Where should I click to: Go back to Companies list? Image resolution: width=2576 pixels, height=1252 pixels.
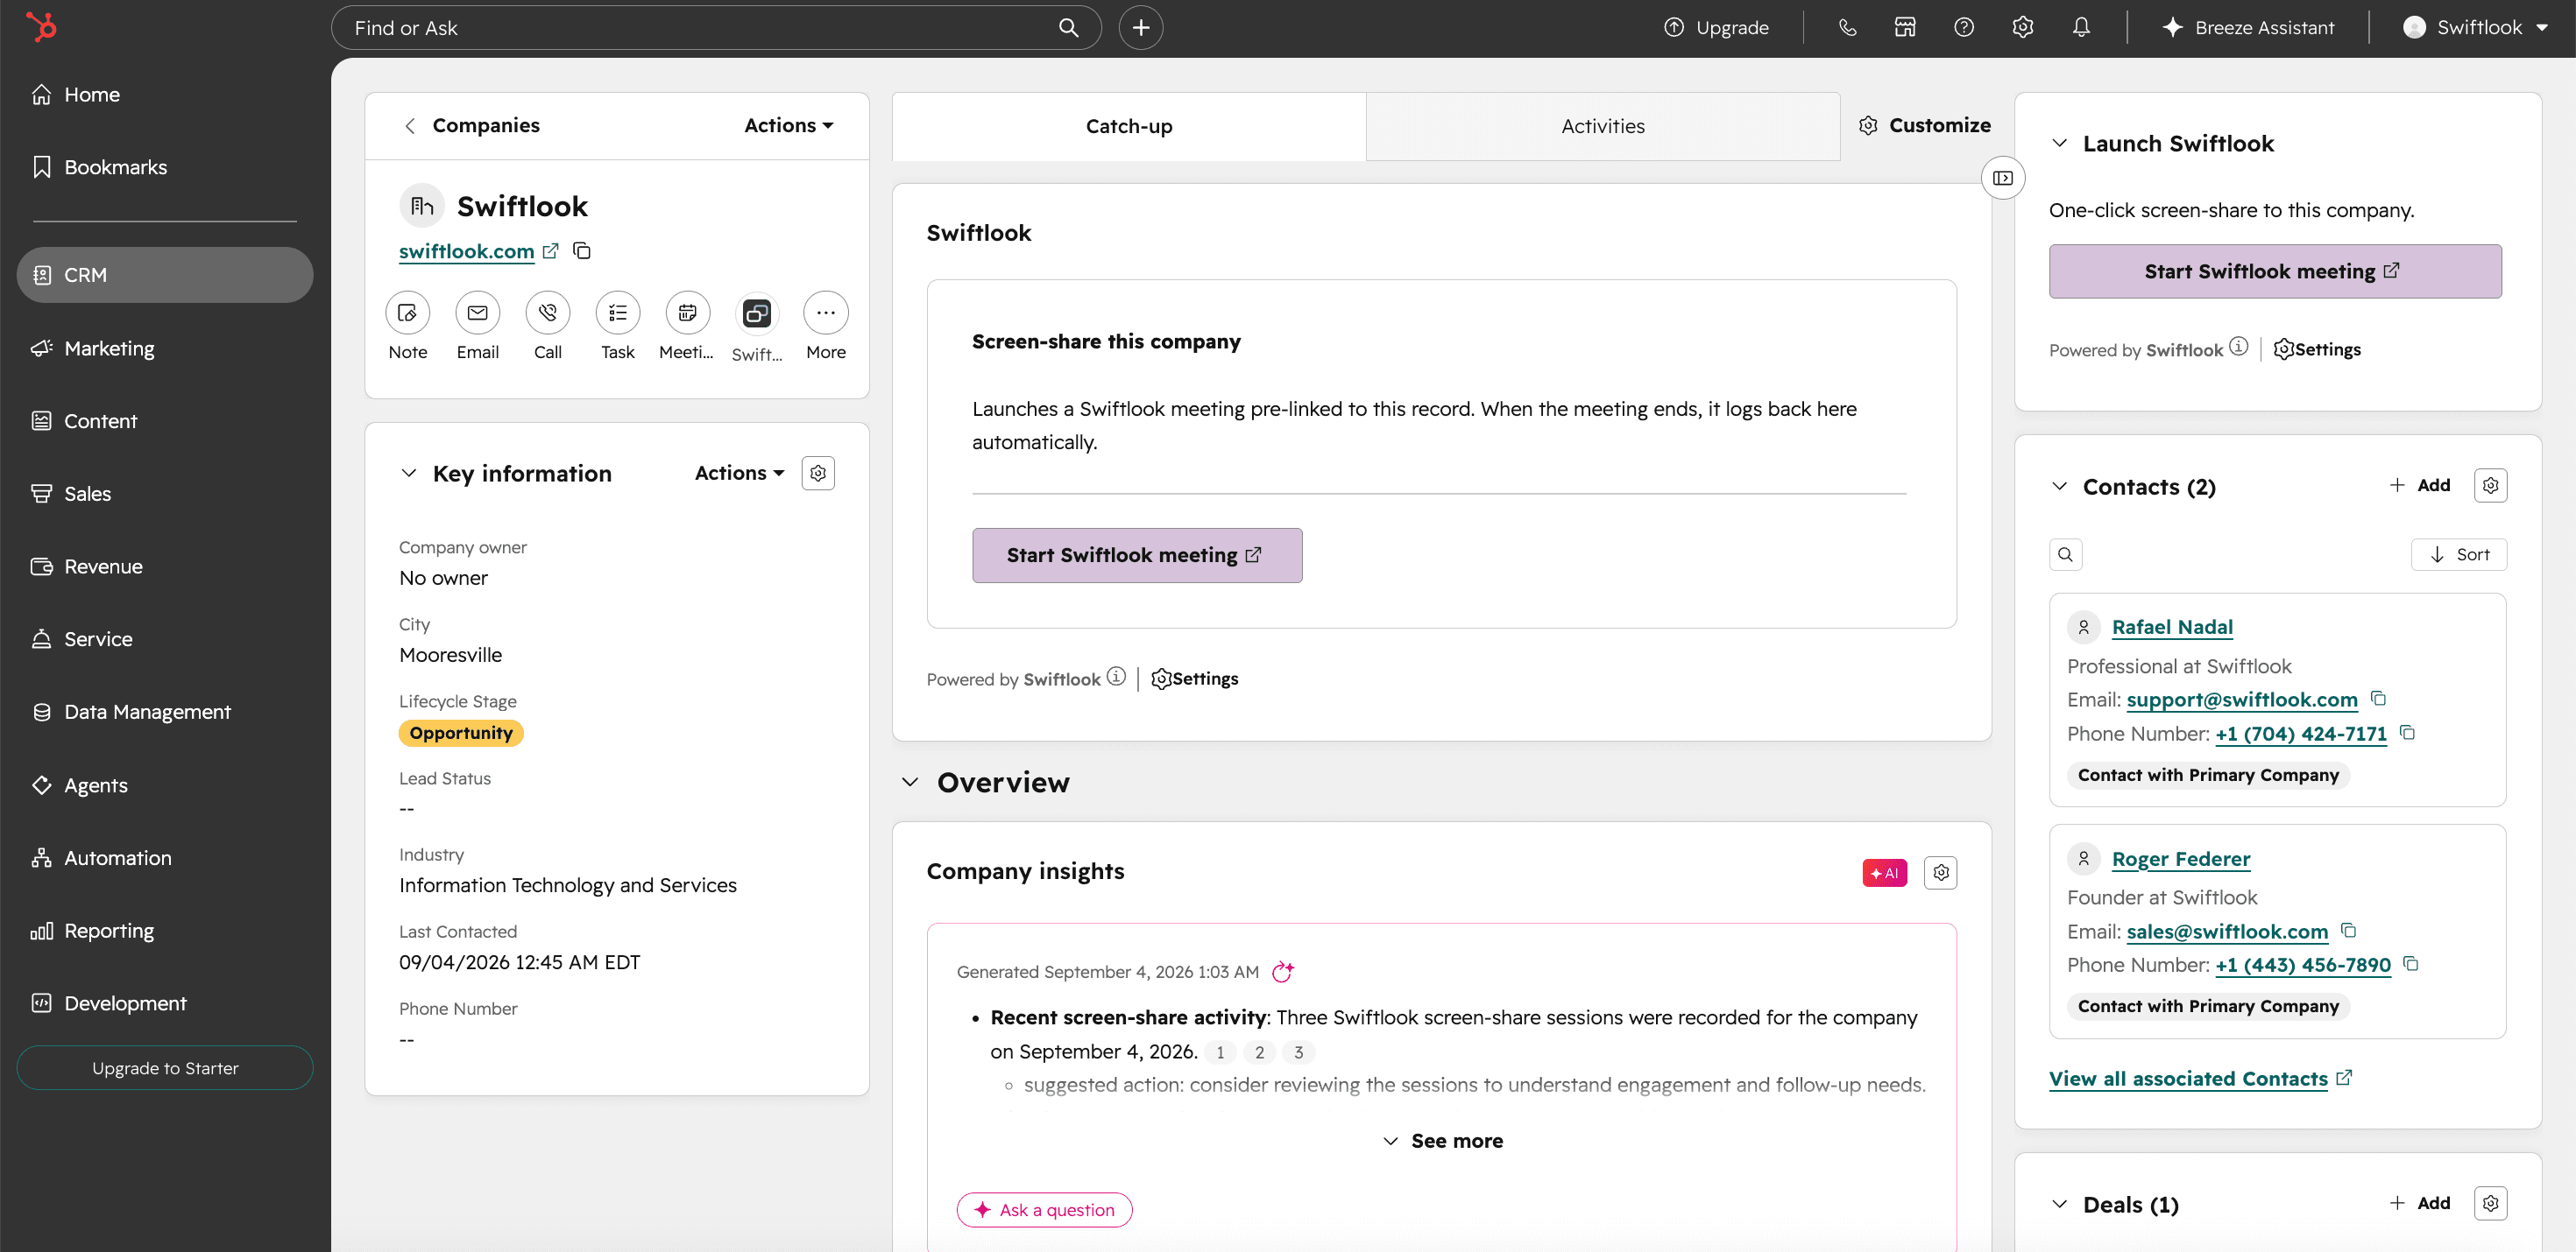(x=472, y=125)
